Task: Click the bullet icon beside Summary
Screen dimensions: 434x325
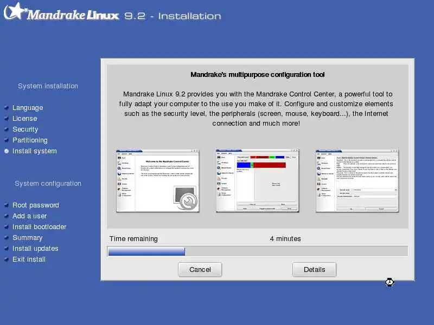Action: [x=7, y=238]
